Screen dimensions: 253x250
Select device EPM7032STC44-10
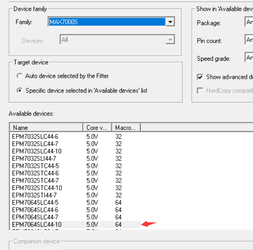click(37, 188)
